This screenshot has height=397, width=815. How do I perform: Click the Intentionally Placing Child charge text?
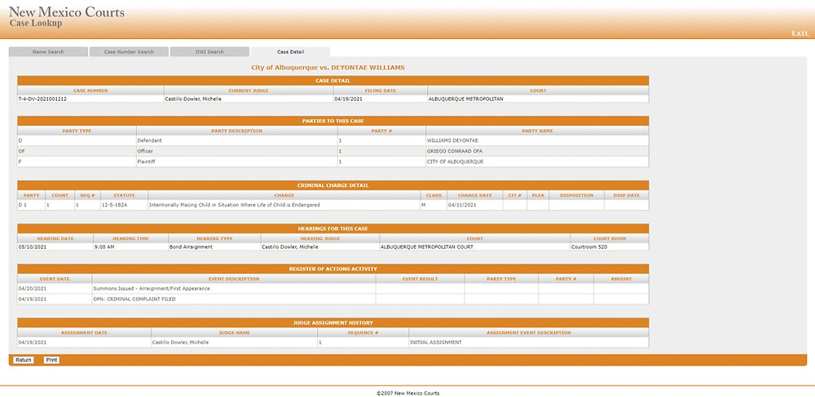(234, 205)
